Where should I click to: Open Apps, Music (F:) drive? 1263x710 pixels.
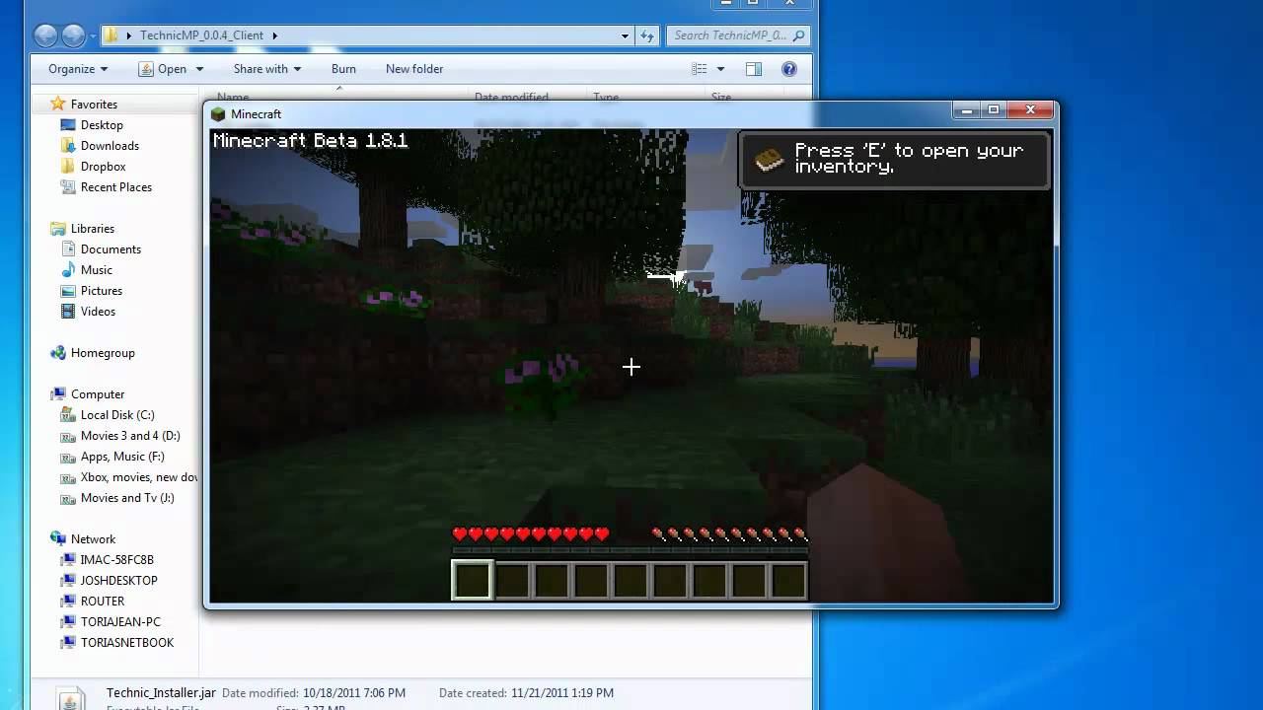[x=122, y=457]
